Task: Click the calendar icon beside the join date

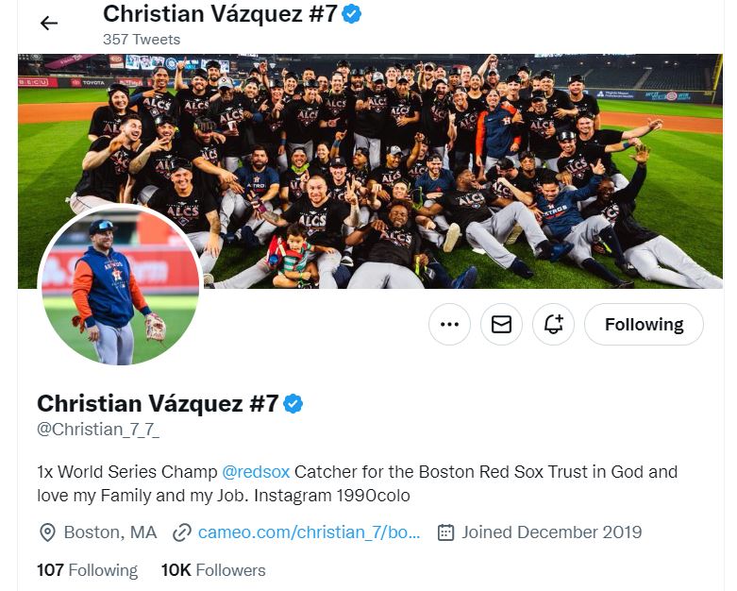Action: [446, 532]
